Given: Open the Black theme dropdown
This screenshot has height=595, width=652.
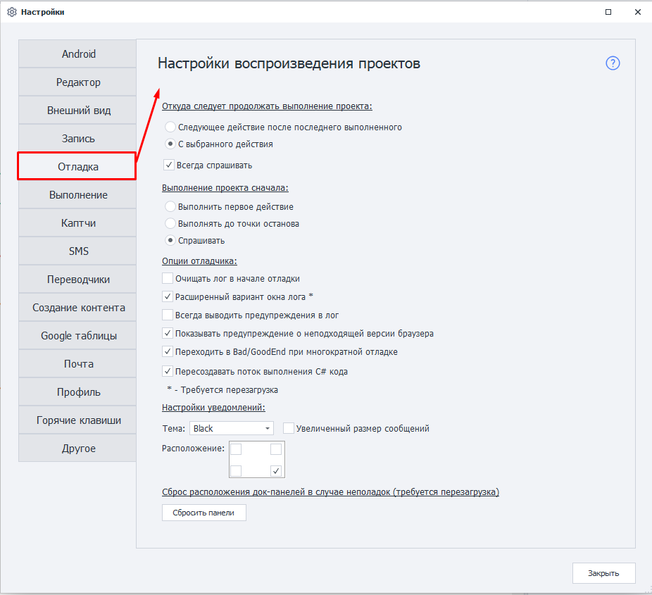Looking at the screenshot, I should (232, 427).
